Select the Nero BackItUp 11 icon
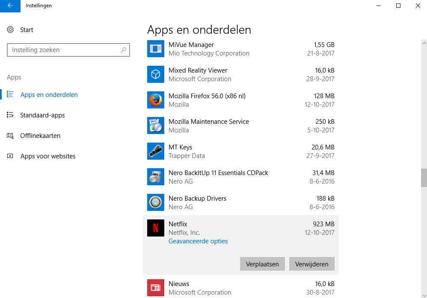The image size is (427, 298). click(155, 177)
